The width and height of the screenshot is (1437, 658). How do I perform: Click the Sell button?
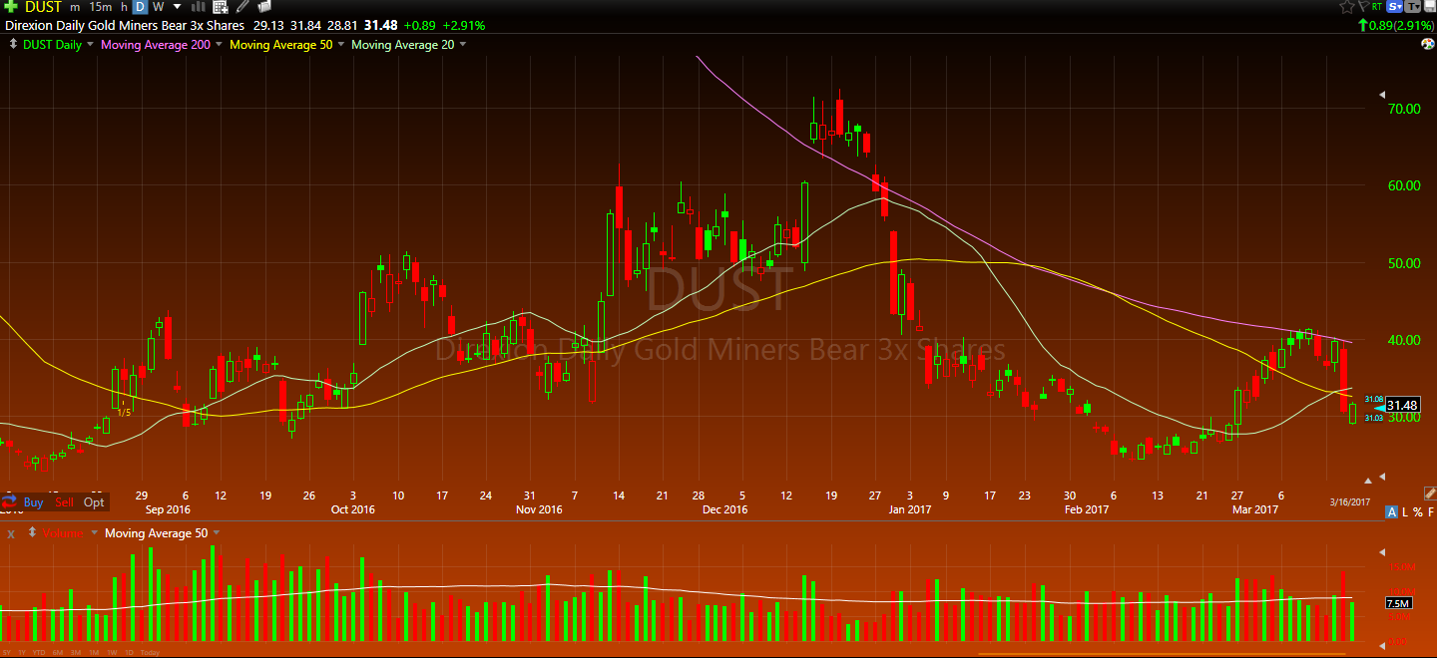pos(65,502)
